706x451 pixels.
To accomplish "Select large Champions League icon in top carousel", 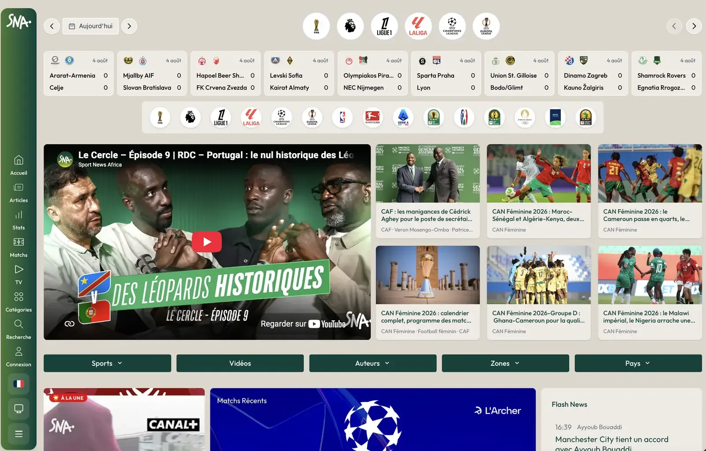I will click(452, 26).
